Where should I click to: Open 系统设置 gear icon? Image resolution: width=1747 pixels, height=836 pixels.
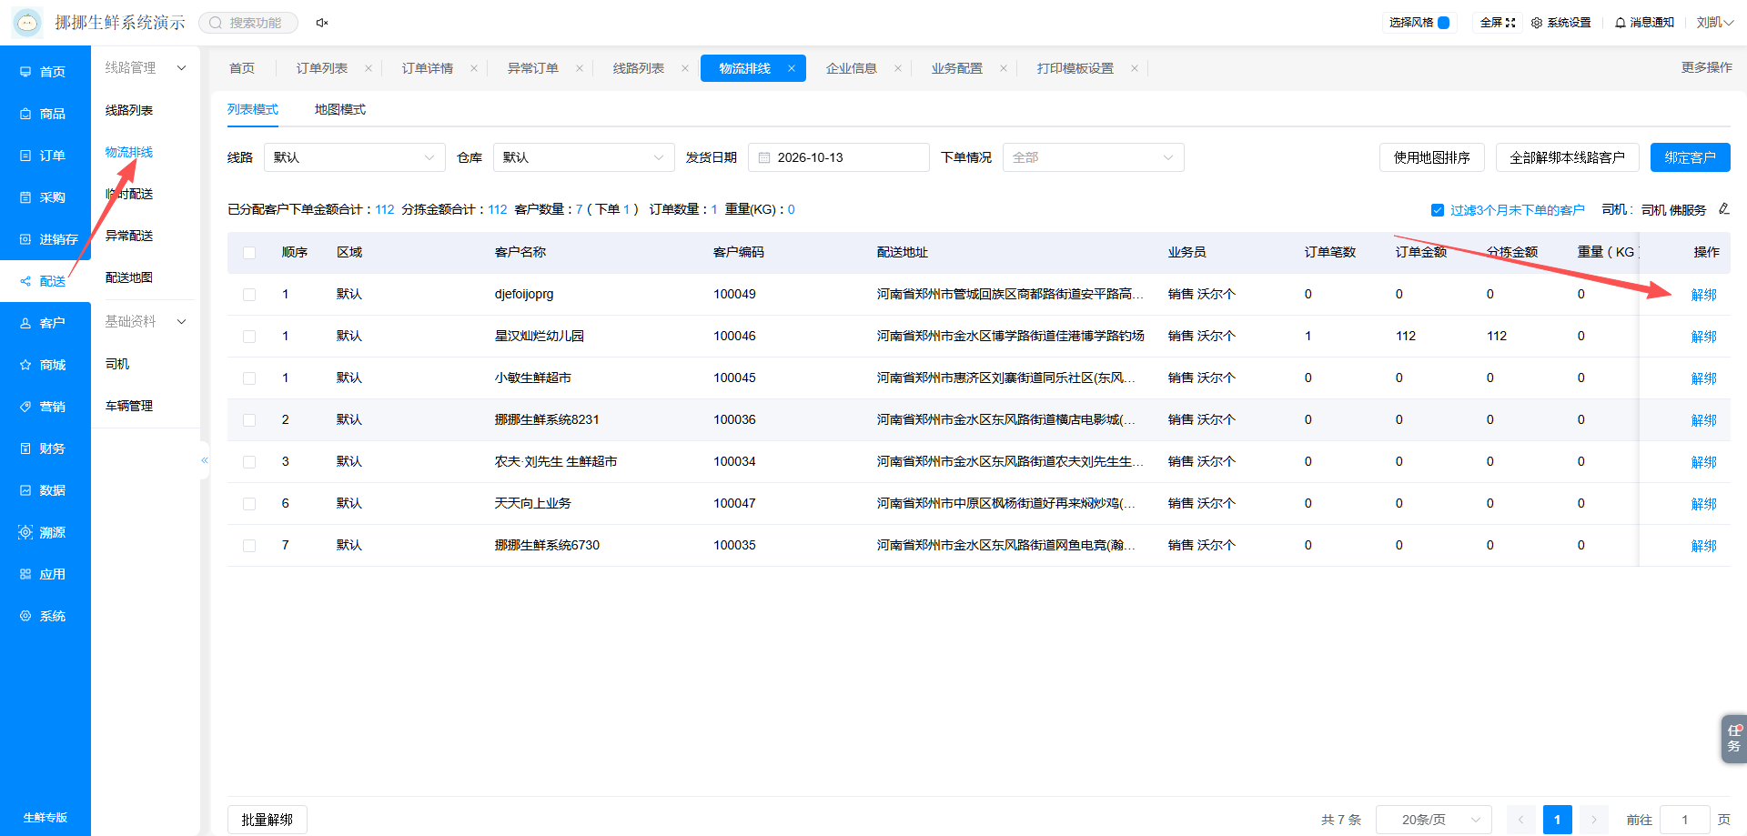[x=1537, y=23]
